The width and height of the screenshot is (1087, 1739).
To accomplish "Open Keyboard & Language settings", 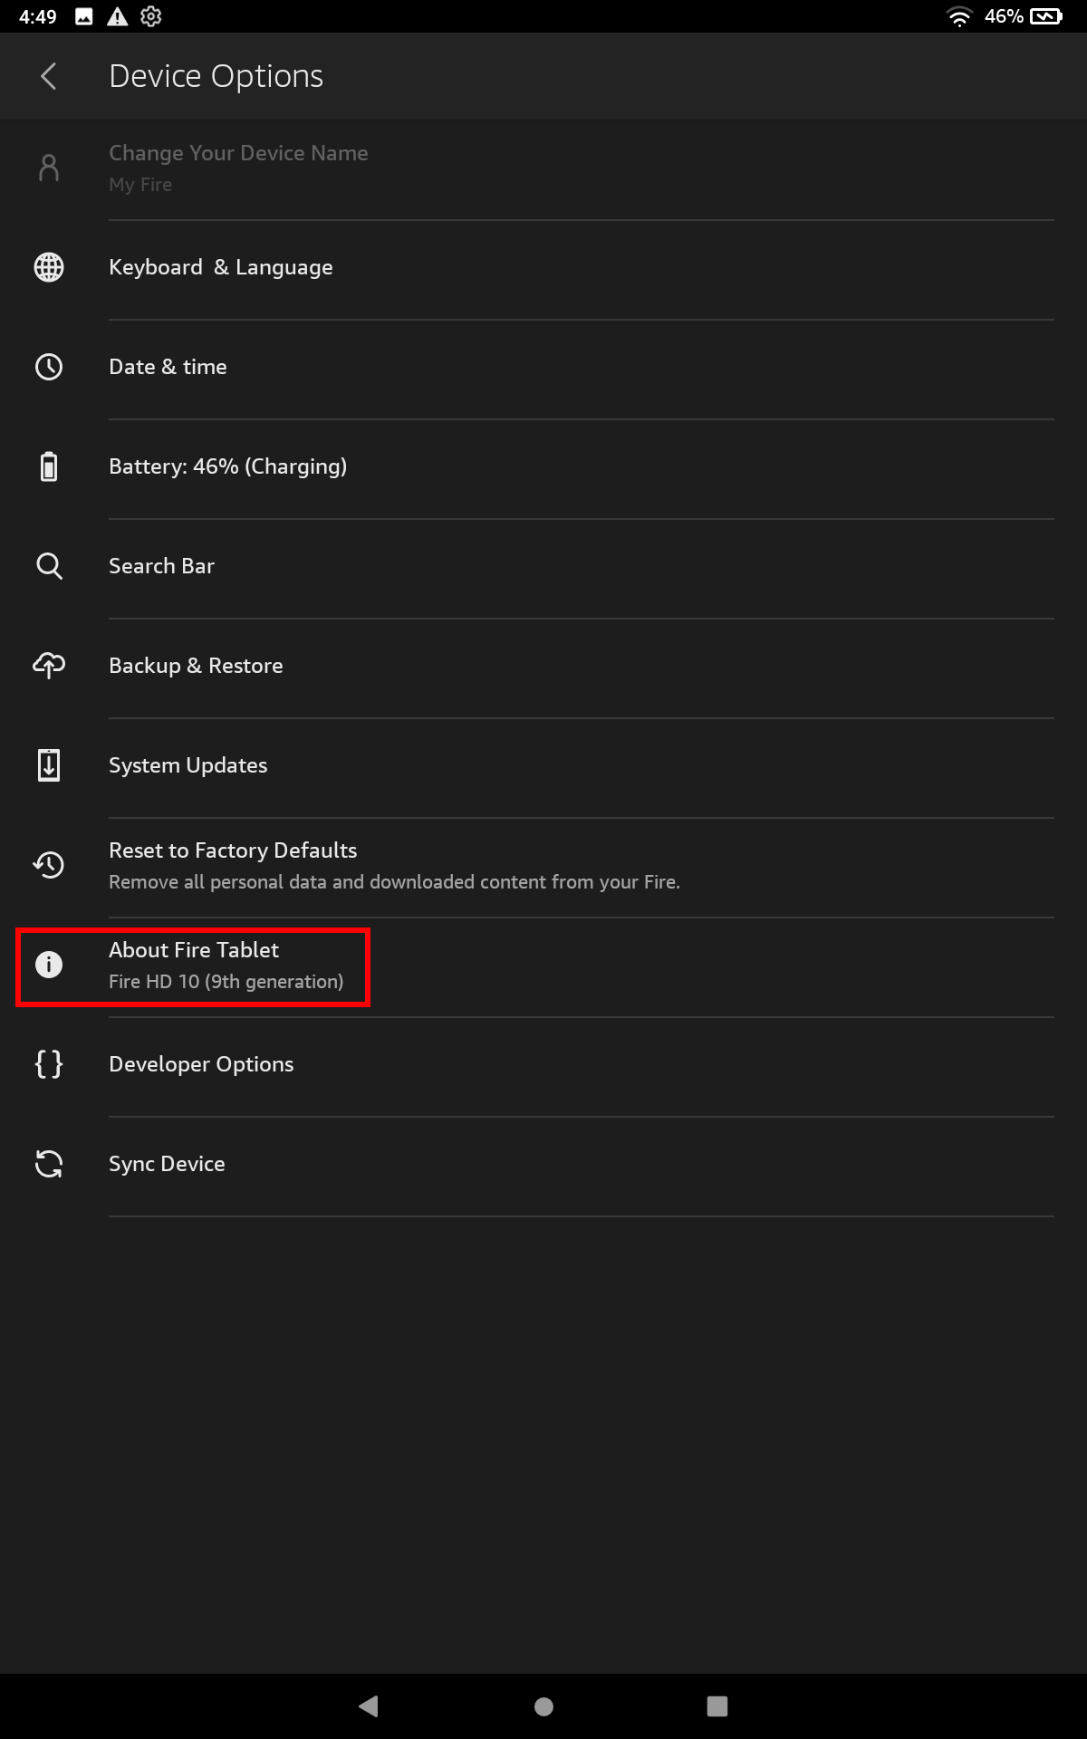I will coord(543,269).
